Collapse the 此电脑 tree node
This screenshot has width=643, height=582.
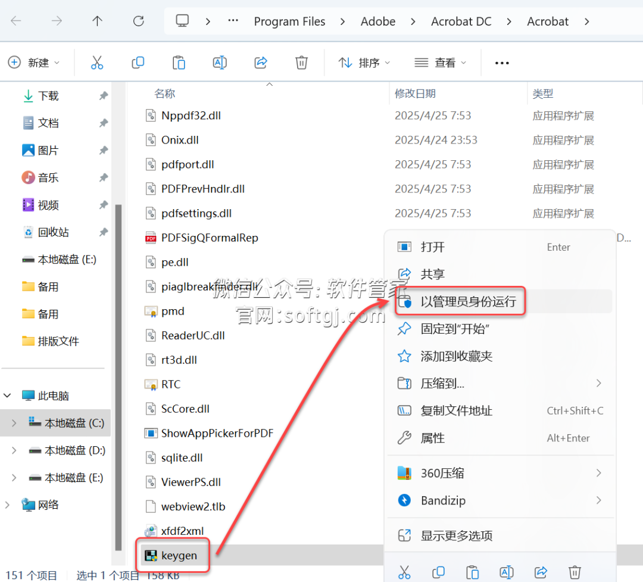click(7, 396)
